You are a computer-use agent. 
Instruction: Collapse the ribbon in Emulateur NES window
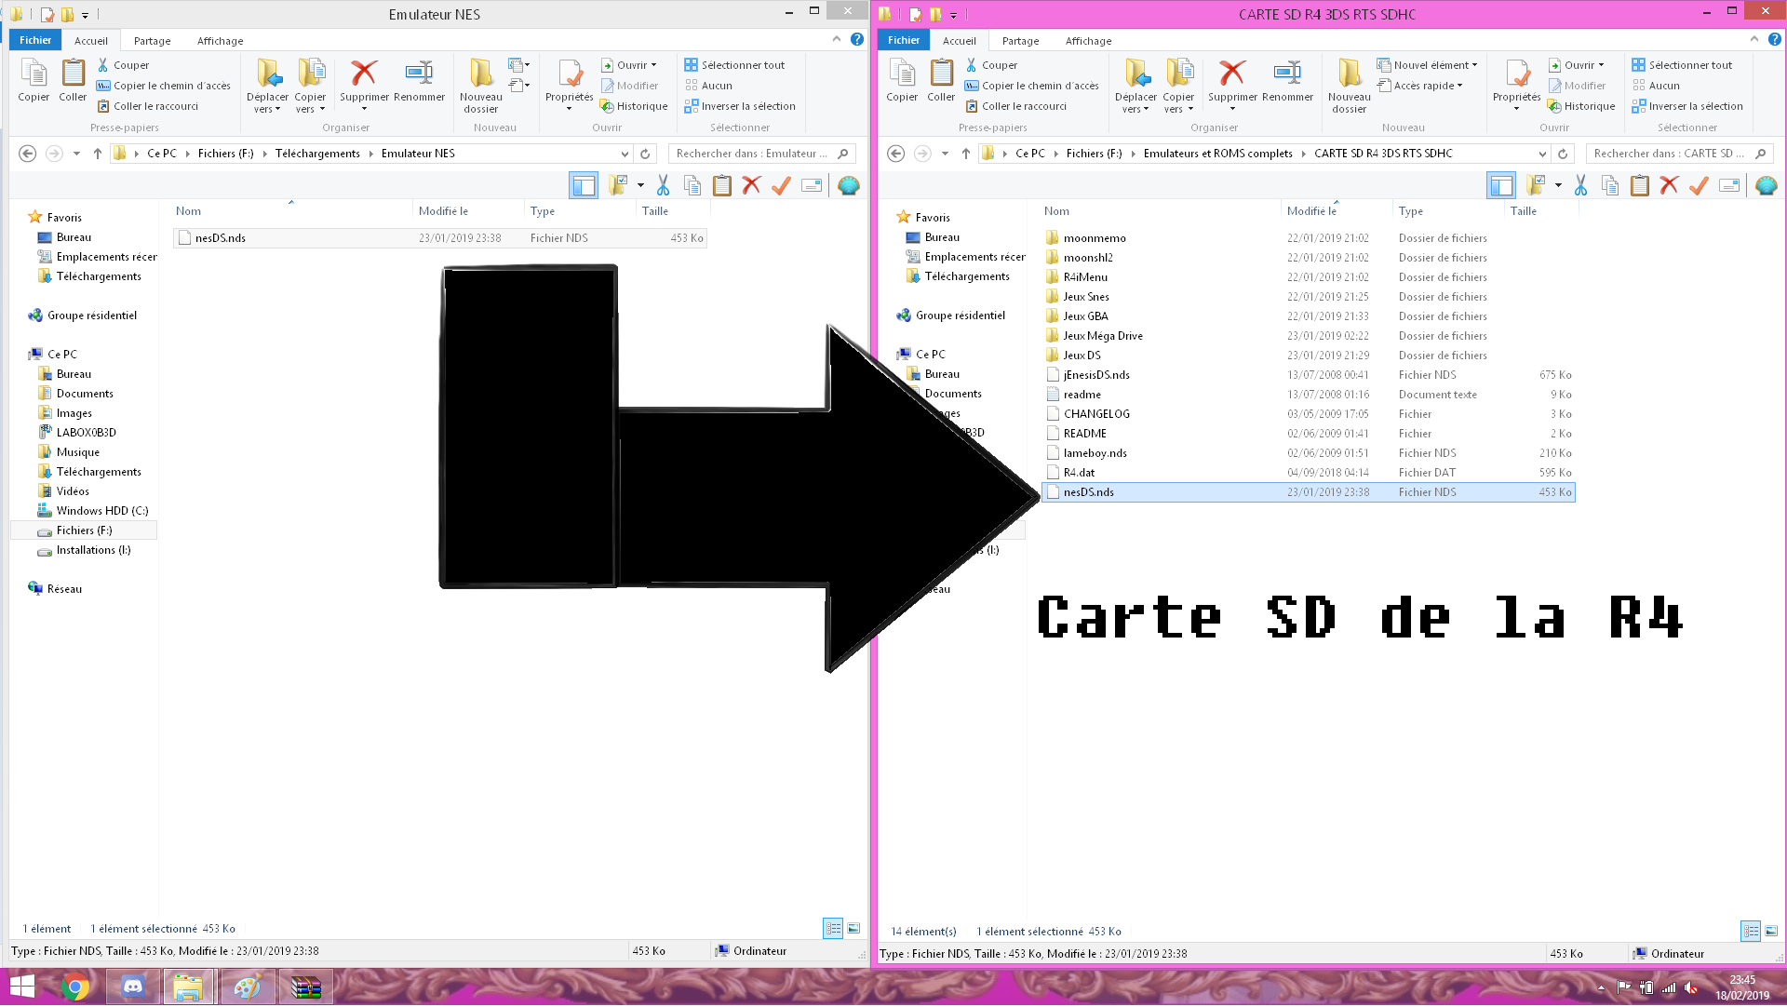coord(836,39)
